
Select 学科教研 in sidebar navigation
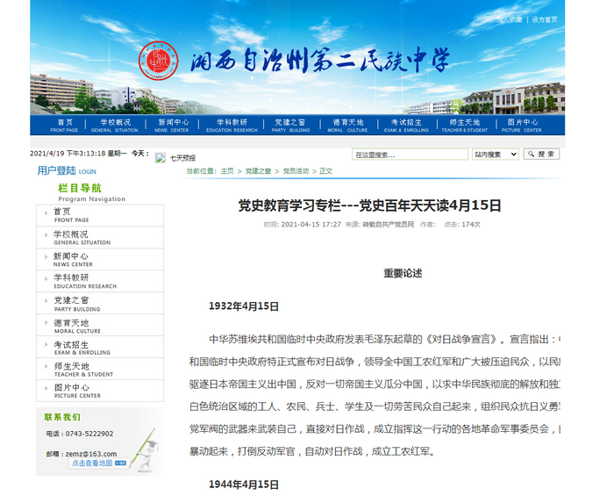click(x=100, y=281)
